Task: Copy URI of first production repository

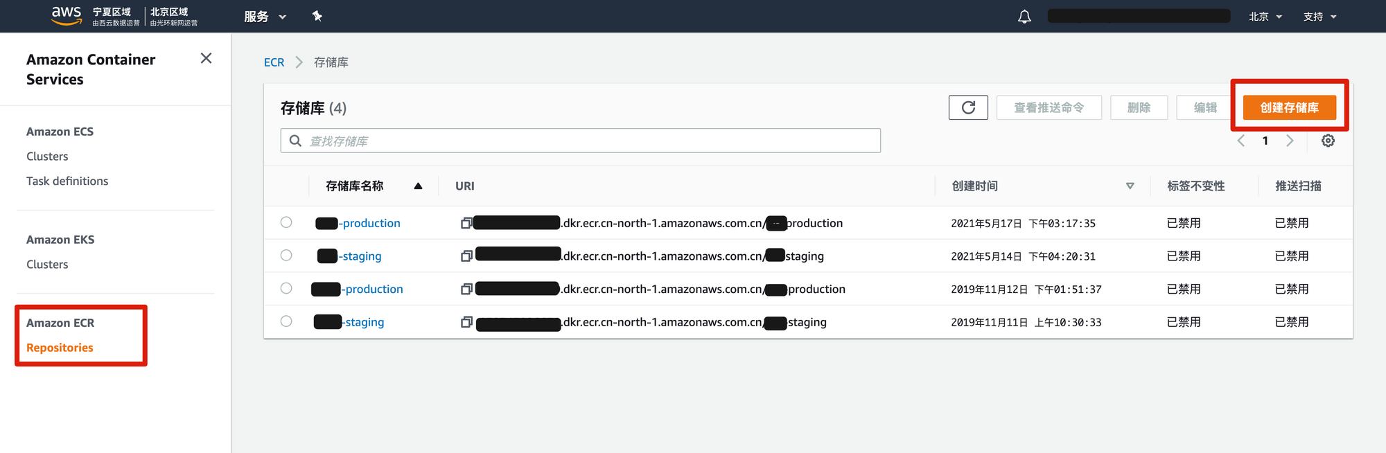Action: point(466,223)
